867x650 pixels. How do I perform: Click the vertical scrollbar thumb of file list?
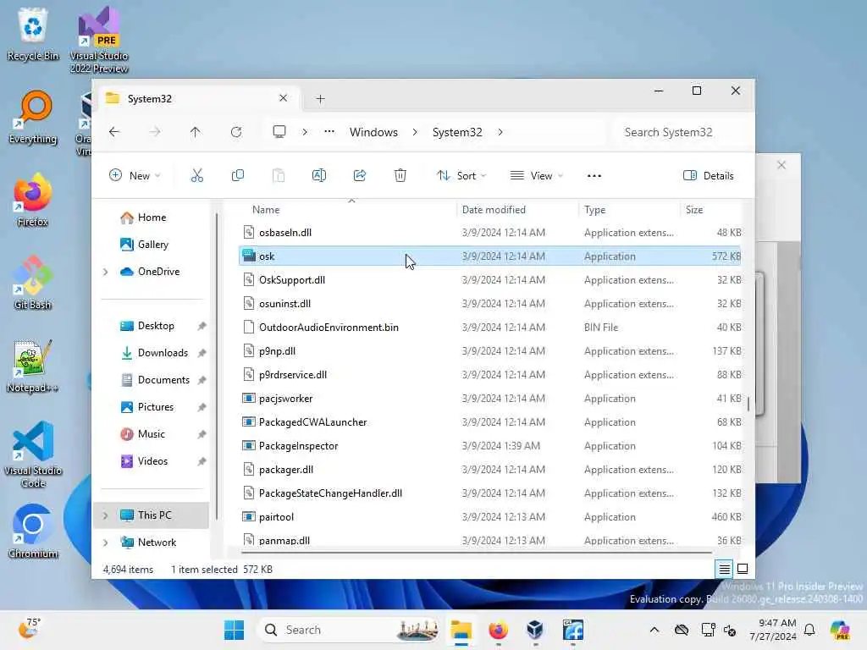748,404
